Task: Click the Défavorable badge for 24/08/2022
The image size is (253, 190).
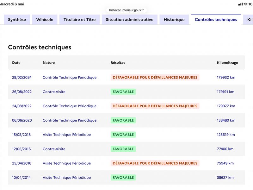Action: (x=155, y=106)
